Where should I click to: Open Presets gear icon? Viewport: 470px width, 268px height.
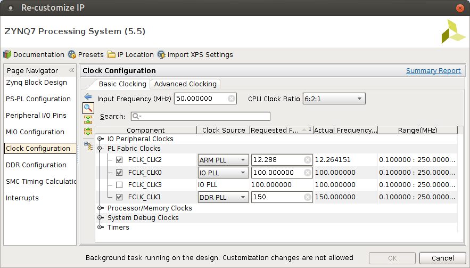click(72, 55)
